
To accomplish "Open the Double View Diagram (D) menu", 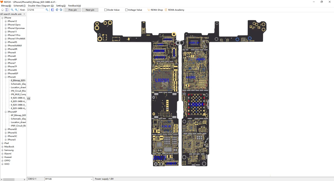I will click(41, 6).
